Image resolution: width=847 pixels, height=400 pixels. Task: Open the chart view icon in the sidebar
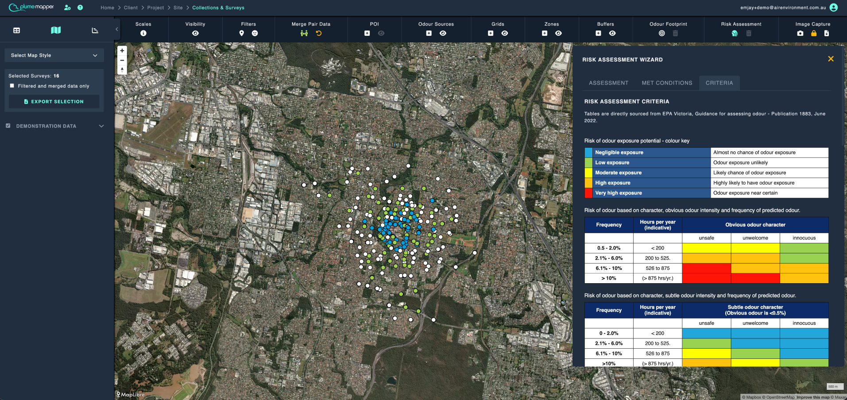(x=95, y=31)
